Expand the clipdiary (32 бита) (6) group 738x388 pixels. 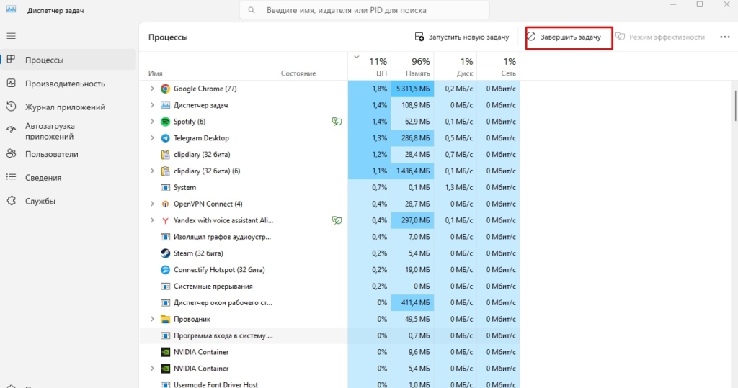pyautogui.click(x=152, y=171)
